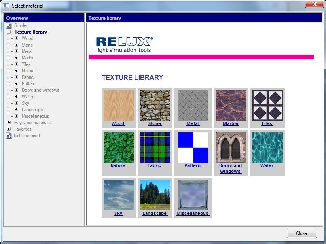Select Landscape in the Overview tree
Image resolution: width=326 pixels, height=244 pixels.
[x=32, y=109]
